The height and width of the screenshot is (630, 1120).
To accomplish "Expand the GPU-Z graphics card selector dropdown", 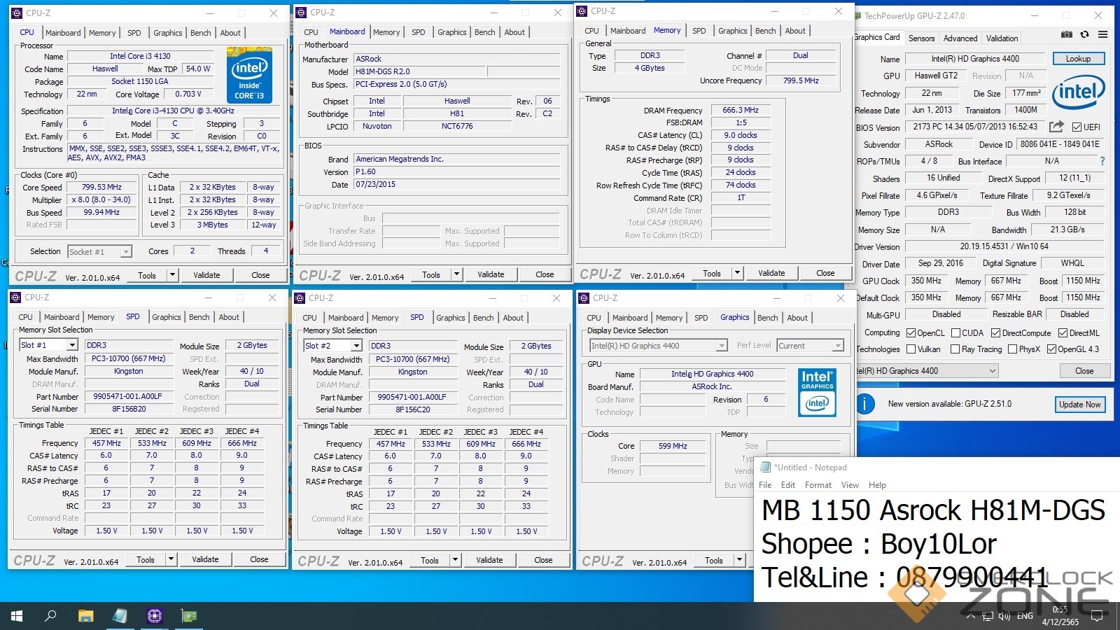I will pos(992,371).
